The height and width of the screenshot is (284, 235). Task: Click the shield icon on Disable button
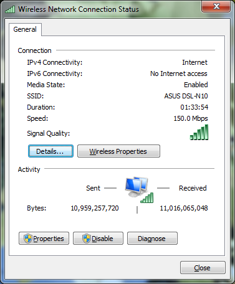pyautogui.click(x=87, y=239)
